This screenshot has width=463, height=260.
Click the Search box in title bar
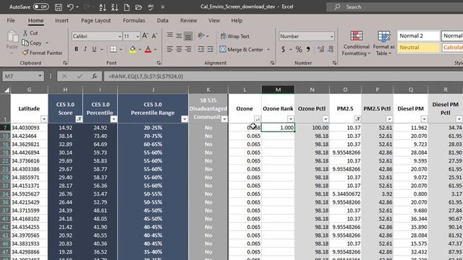[394, 6]
